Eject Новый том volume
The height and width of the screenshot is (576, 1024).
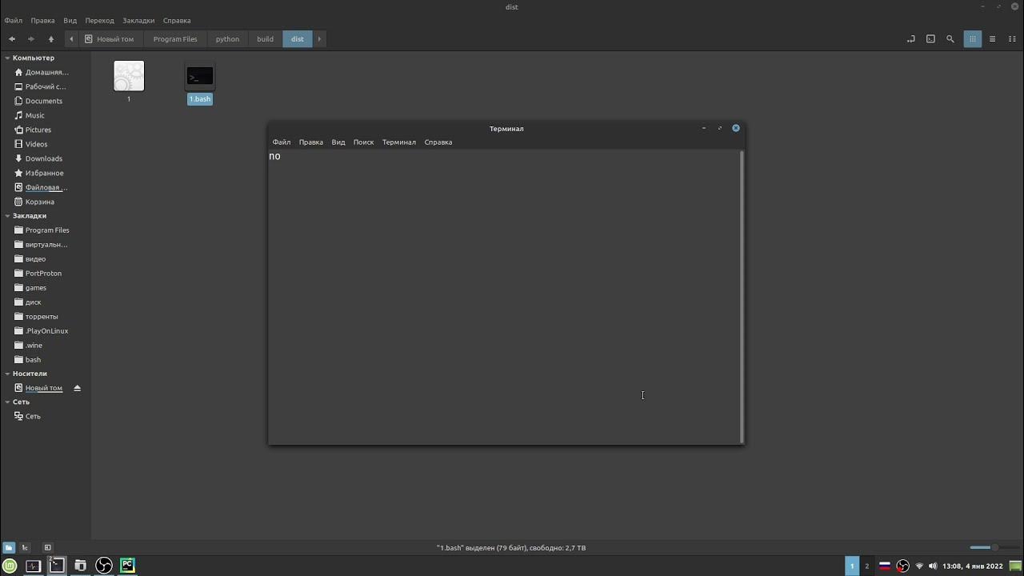coord(78,388)
